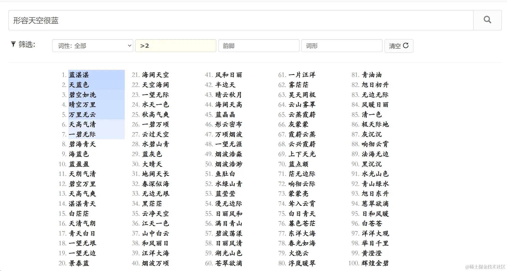Click the word count filter showing >2

pos(176,46)
